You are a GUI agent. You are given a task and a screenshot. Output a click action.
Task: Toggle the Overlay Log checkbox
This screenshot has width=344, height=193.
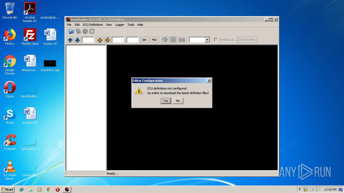[x=216, y=40]
